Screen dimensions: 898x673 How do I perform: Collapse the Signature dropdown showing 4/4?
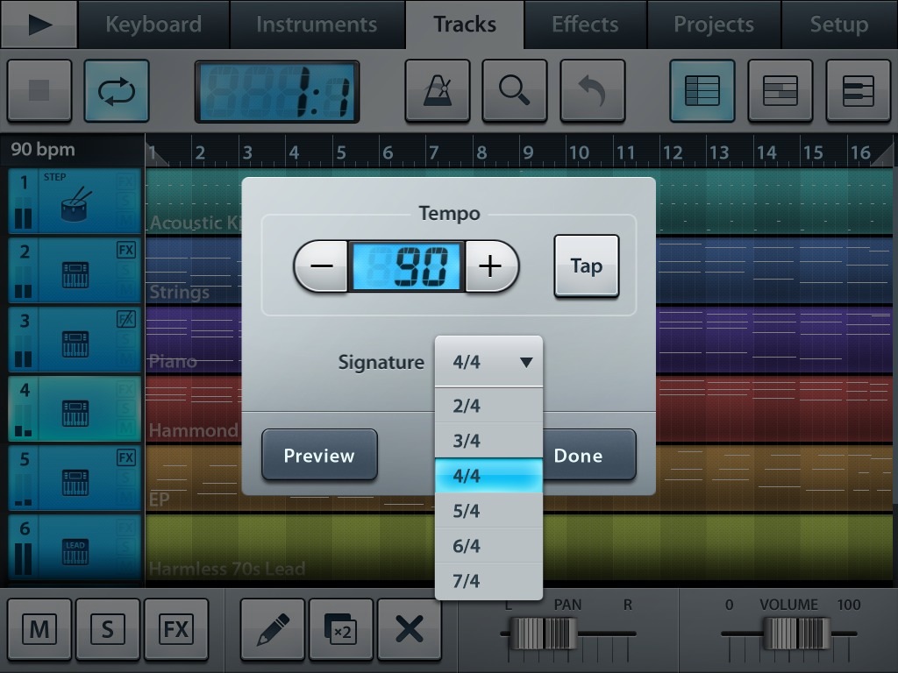pos(489,362)
